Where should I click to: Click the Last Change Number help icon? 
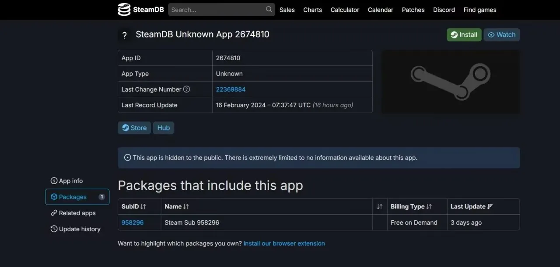tap(186, 89)
